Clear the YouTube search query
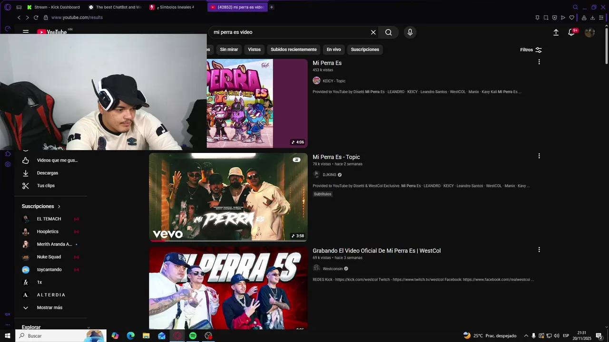The image size is (609, 342). point(373,32)
